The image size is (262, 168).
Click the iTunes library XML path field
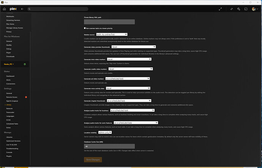[x=109, y=22]
